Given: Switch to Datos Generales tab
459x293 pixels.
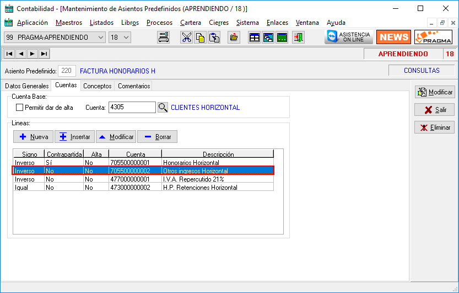Looking at the screenshot, I should 26,86.
